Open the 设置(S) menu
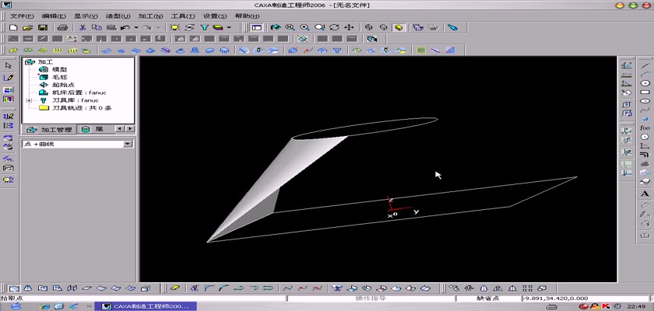This screenshot has width=654, height=311. pos(215,16)
